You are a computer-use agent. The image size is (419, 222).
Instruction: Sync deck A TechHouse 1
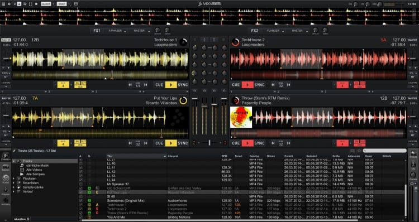183,85
